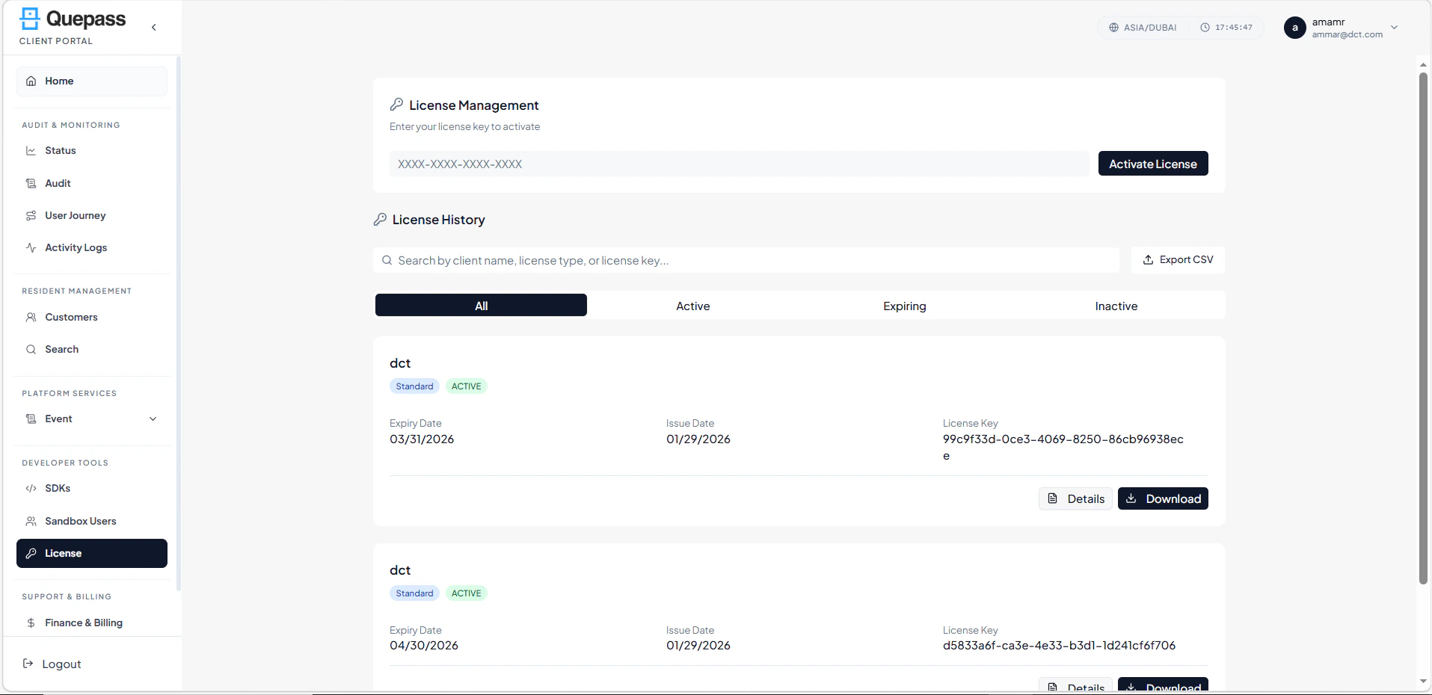Show the Inactive licenses tab
The image size is (1432, 695).
[1116, 306]
